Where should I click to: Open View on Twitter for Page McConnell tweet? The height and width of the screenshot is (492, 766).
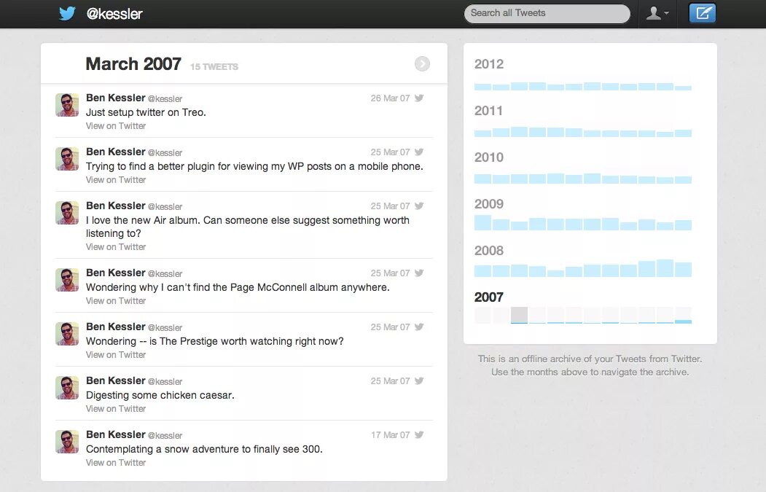click(116, 301)
